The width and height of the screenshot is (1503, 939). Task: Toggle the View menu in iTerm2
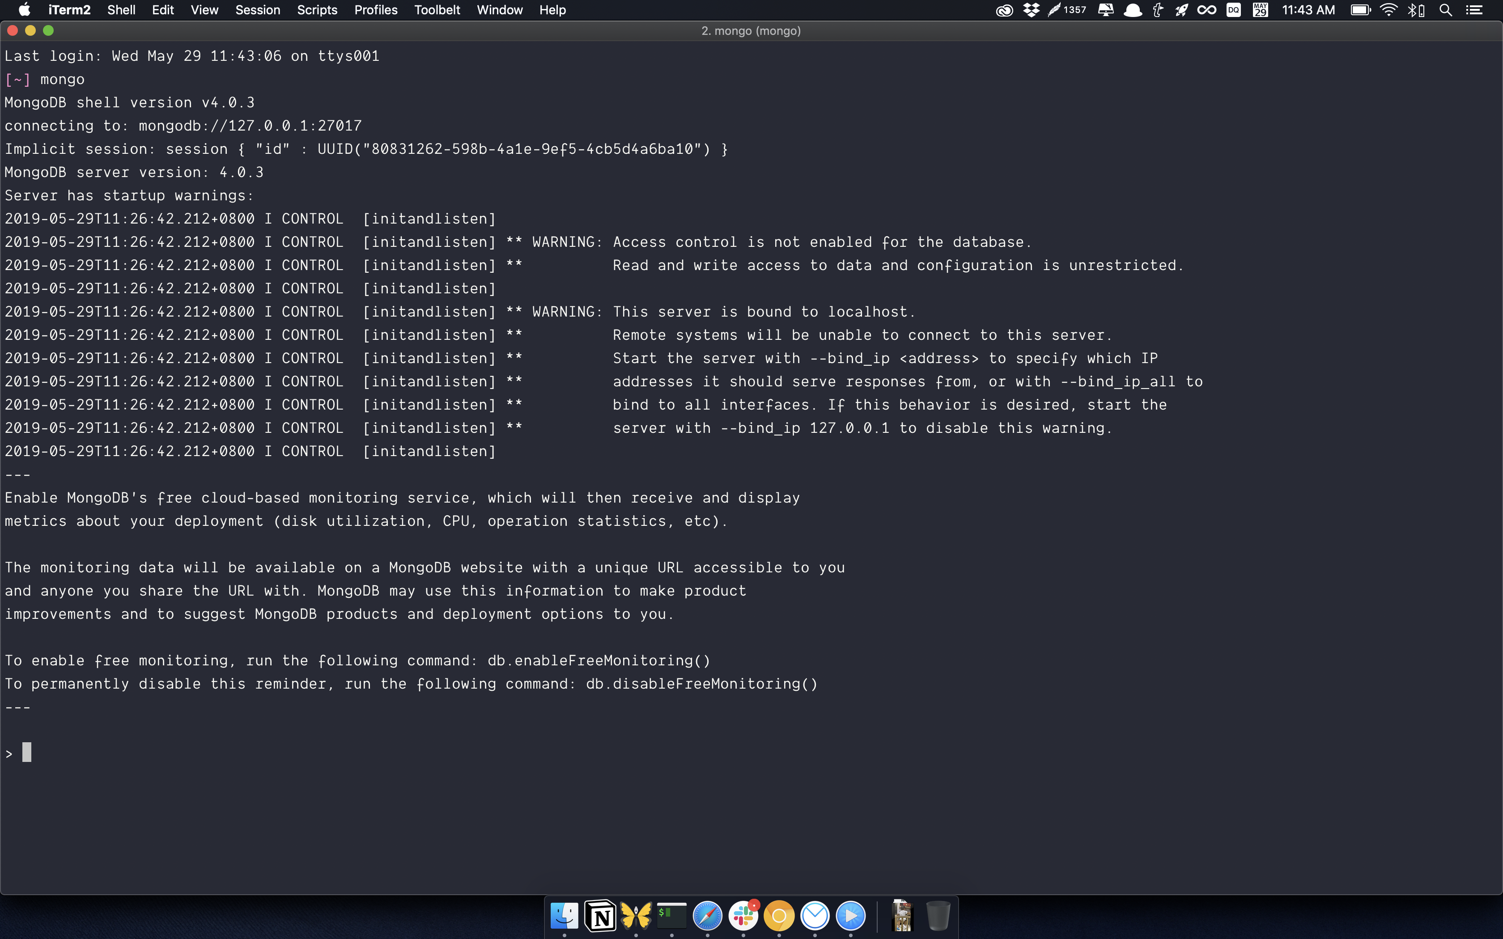pos(204,10)
